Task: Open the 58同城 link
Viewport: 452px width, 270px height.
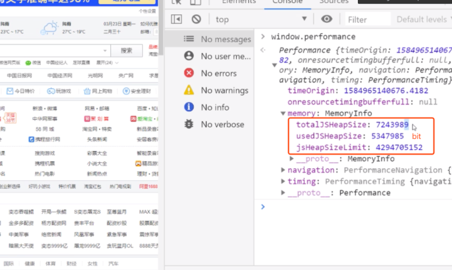Action: pos(45,129)
